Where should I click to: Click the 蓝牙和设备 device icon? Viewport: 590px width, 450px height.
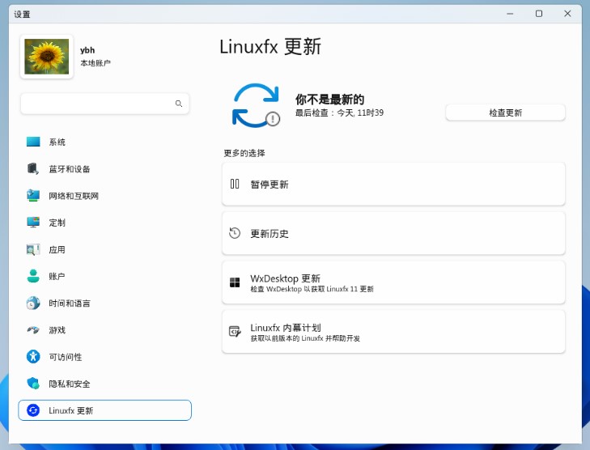click(33, 169)
